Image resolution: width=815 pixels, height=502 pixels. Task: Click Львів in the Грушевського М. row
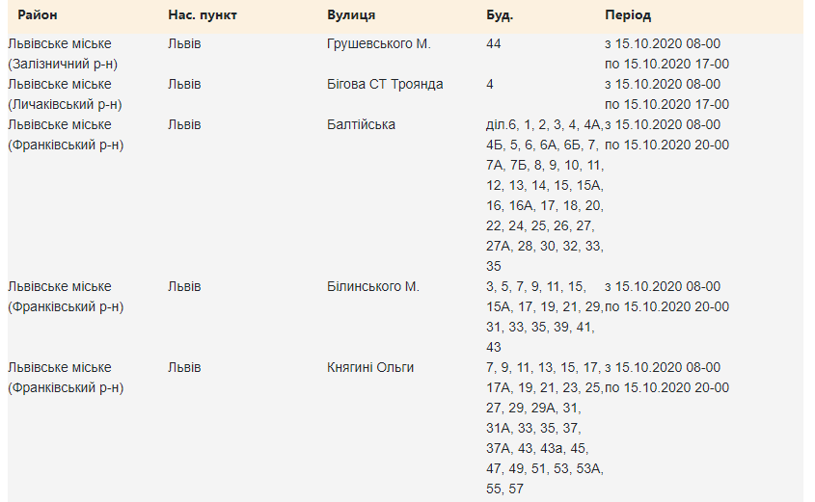[x=184, y=43]
